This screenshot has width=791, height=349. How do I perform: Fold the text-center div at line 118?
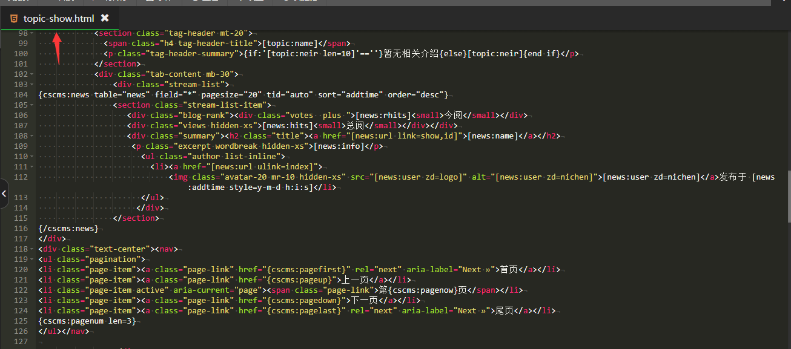click(x=32, y=249)
